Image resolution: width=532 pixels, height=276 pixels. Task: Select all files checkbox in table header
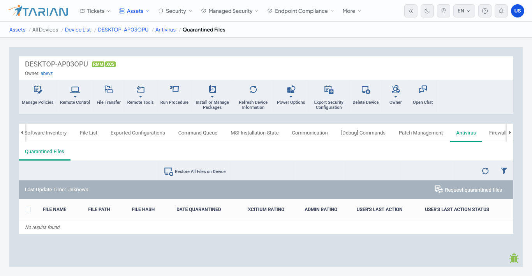click(x=28, y=210)
